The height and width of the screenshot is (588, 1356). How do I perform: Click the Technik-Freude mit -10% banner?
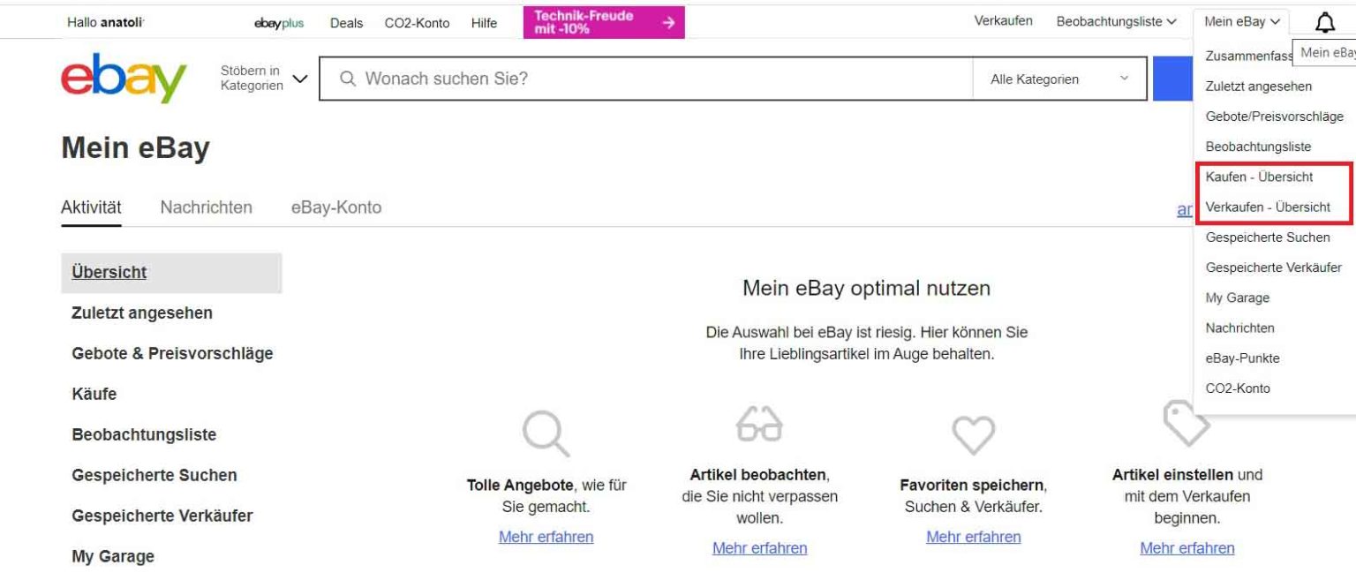click(604, 23)
